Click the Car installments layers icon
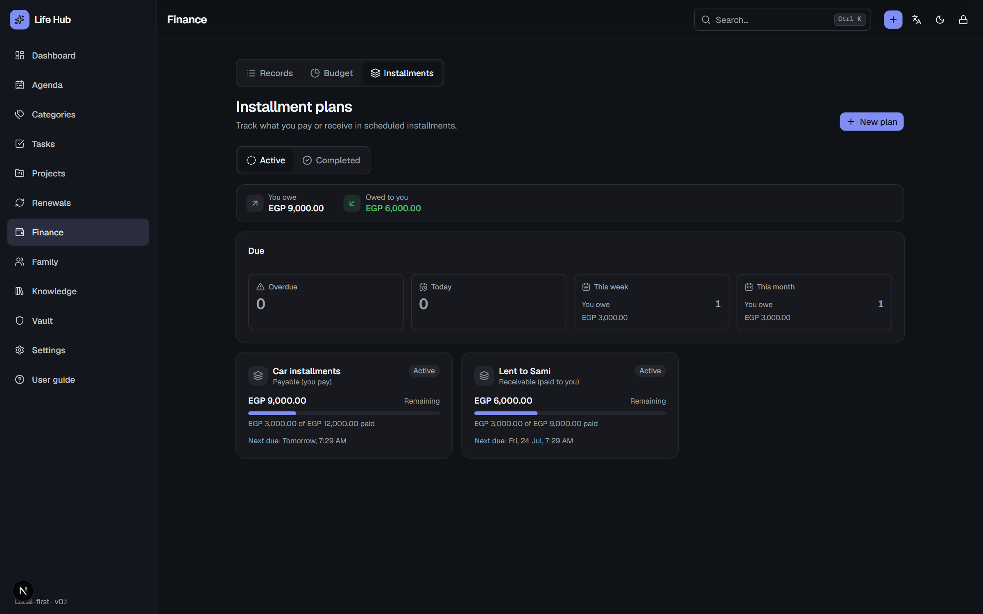 (258, 376)
